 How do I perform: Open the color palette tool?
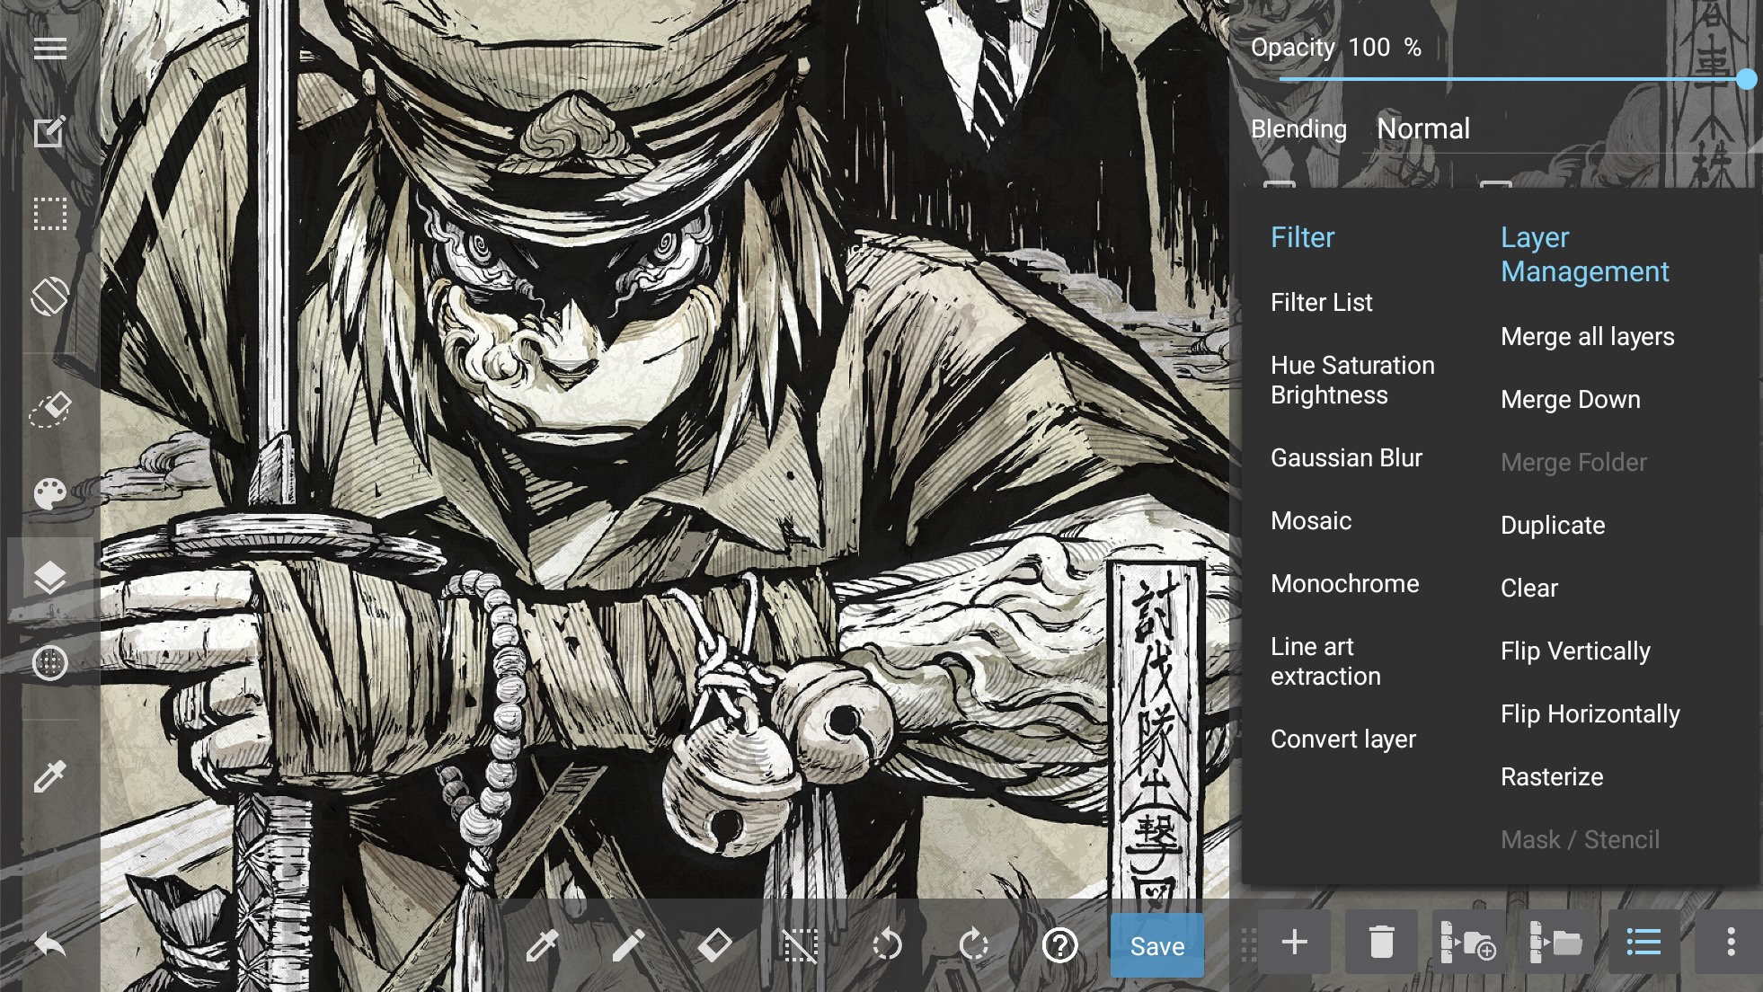49,492
